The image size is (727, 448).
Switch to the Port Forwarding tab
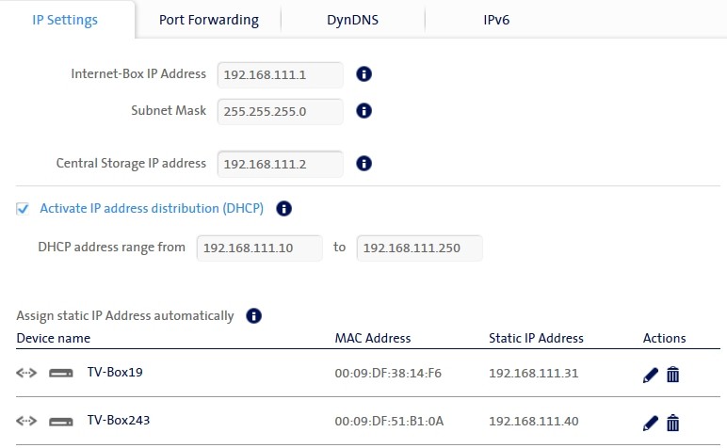pyautogui.click(x=208, y=20)
